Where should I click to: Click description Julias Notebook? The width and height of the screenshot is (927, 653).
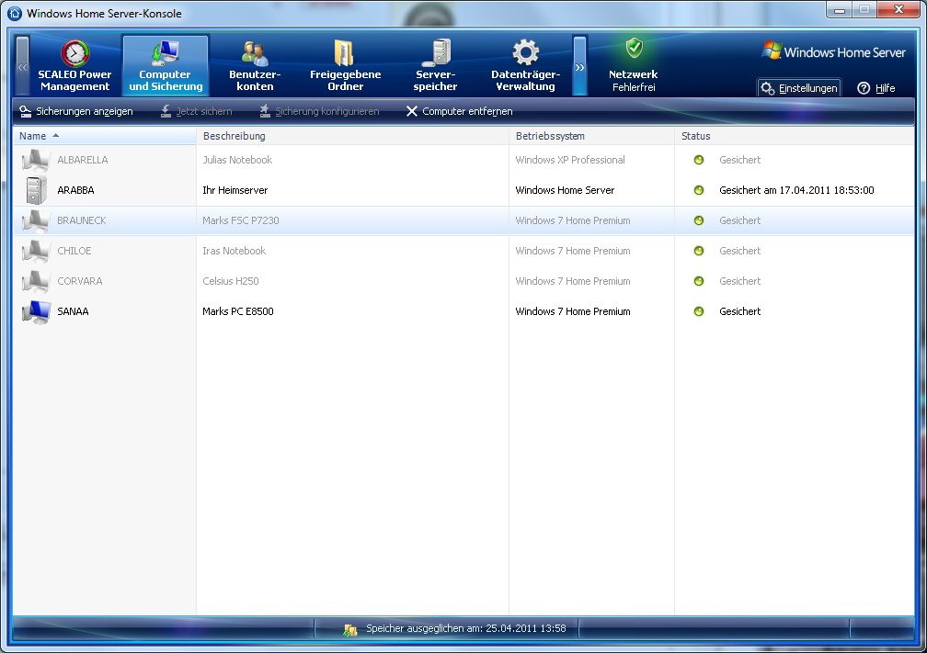click(237, 160)
